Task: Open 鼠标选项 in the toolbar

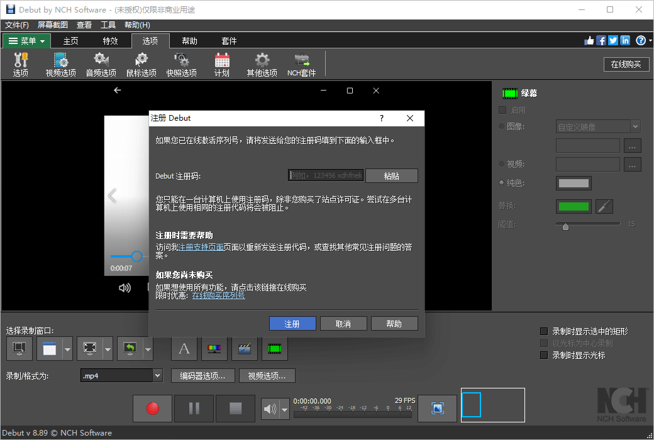Action: click(x=141, y=65)
